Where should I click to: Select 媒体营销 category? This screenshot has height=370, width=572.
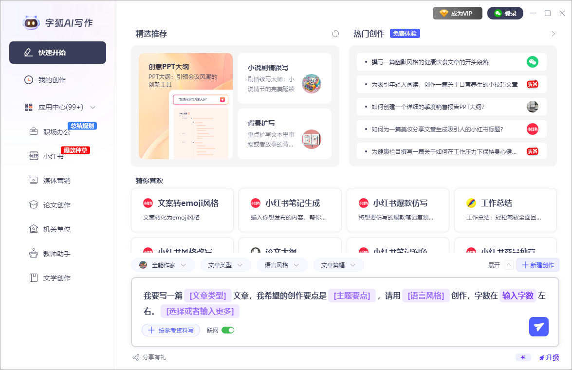pyautogui.click(x=56, y=180)
